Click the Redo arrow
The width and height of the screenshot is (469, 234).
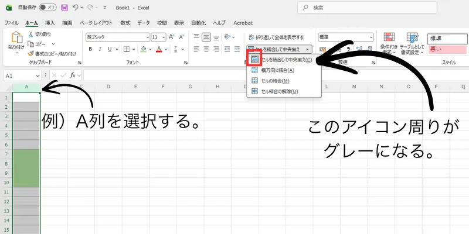point(91,8)
